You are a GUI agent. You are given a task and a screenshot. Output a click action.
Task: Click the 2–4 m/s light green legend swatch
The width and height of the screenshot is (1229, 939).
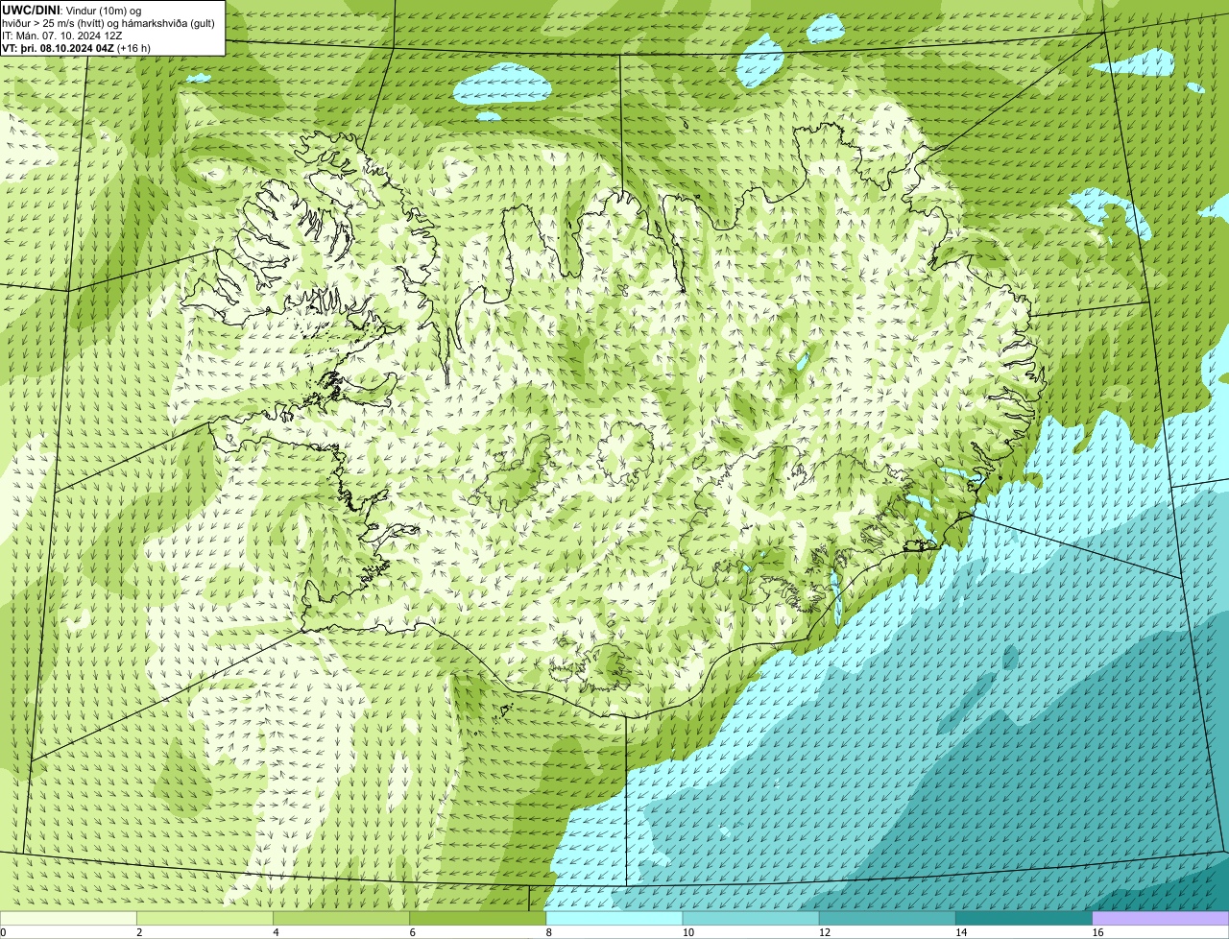pyautogui.click(x=205, y=918)
